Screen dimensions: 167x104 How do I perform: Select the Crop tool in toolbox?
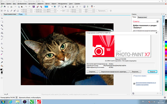pos(2,26)
